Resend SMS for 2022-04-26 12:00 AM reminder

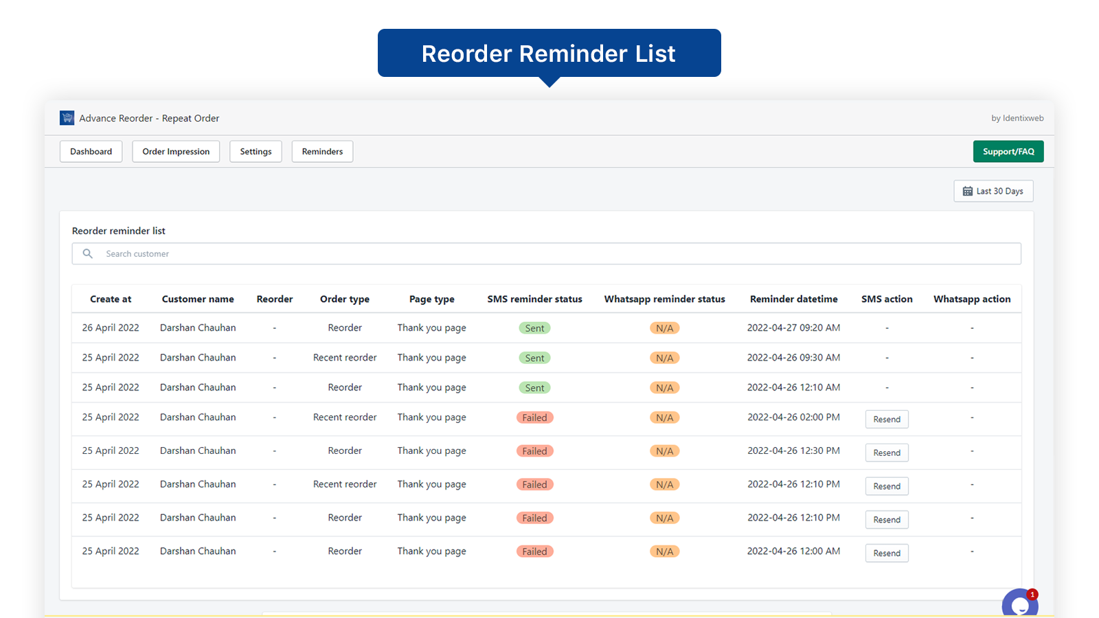coord(887,553)
